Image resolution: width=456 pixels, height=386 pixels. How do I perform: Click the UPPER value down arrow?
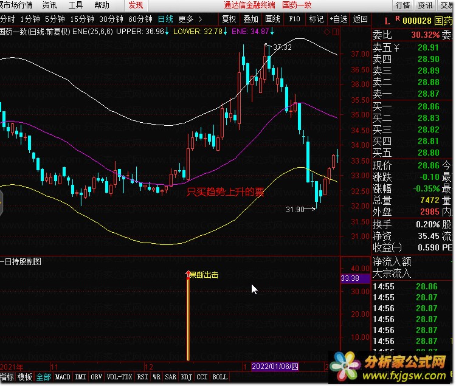coord(167,32)
